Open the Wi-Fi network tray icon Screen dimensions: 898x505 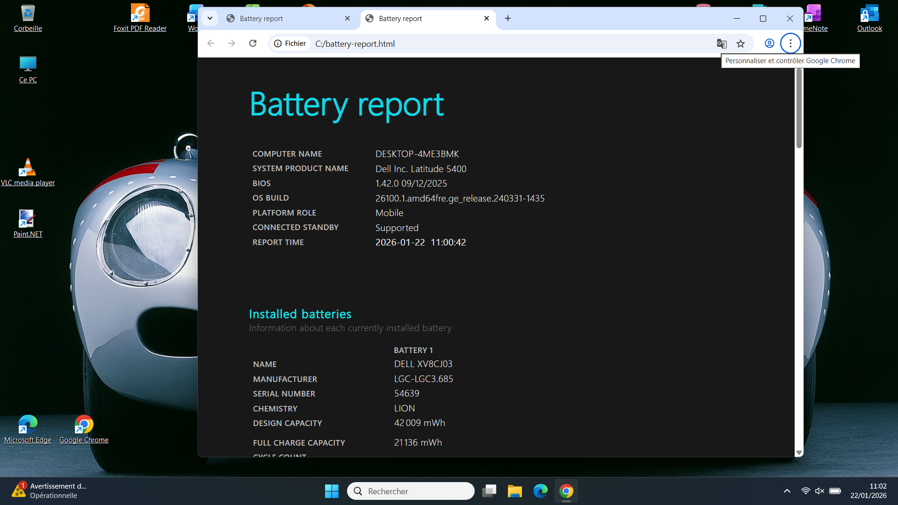point(805,491)
